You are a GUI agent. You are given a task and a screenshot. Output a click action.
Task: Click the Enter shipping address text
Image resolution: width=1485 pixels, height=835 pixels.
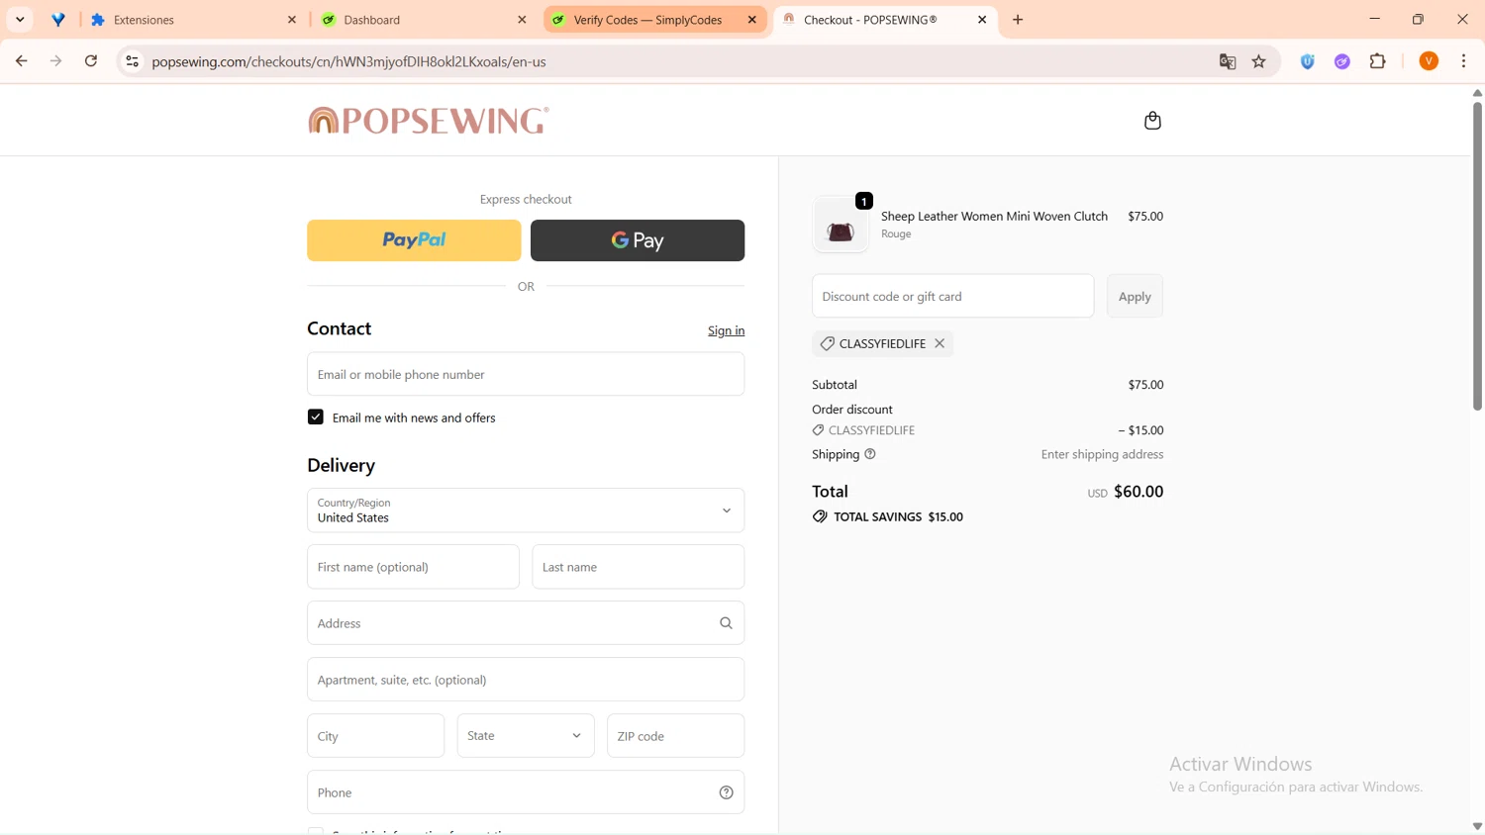coord(1102,454)
